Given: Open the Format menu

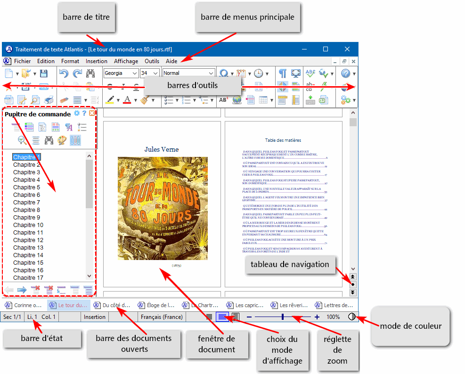Looking at the screenshot, I should tap(70, 61).
